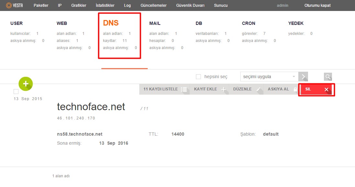Click 11 KAYDI LISTELE button
The height and width of the screenshot is (187, 355).
164,89
